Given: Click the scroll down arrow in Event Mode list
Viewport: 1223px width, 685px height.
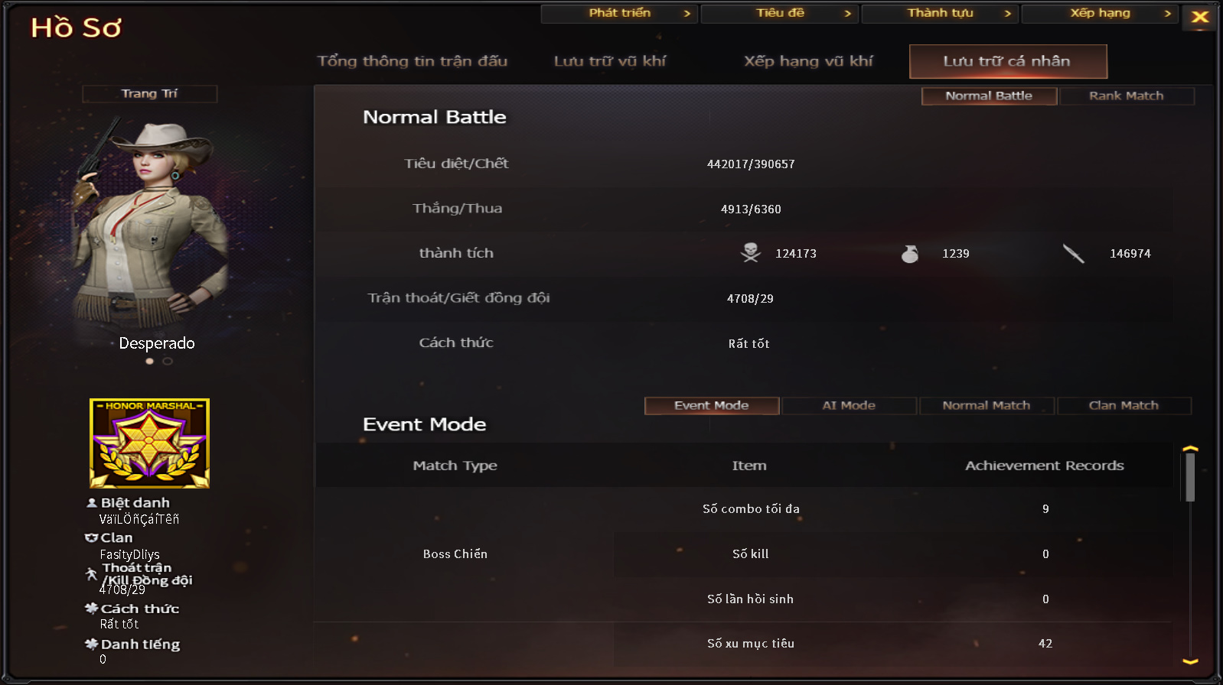Looking at the screenshot, I should pyautogui.click(x=1190, y=661).
